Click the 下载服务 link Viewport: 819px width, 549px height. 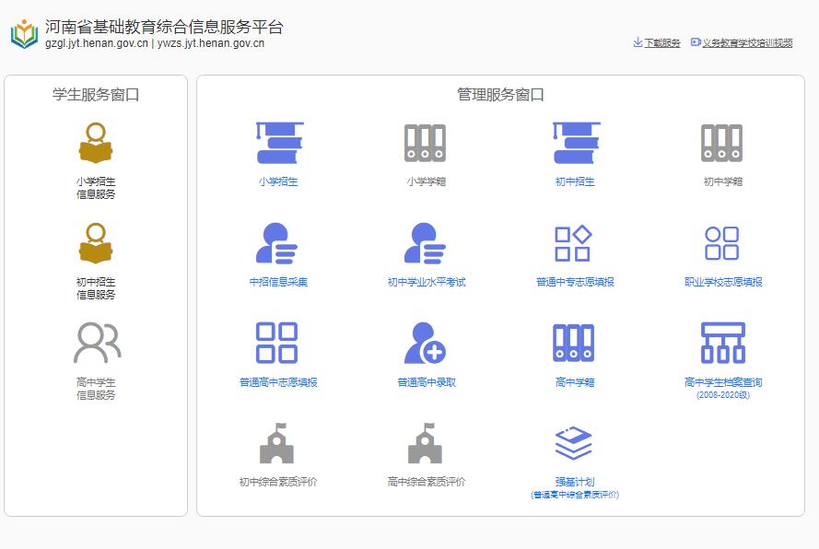pos(661,43)
